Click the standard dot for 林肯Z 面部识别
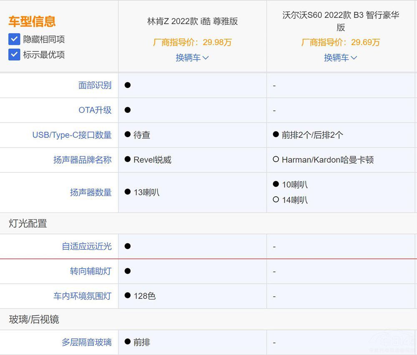The image size is (417, 355). coord(128,85)
